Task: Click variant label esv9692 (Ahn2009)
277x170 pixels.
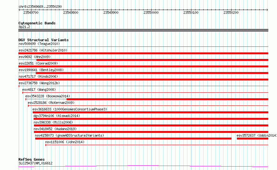Action: coord(35,57)
